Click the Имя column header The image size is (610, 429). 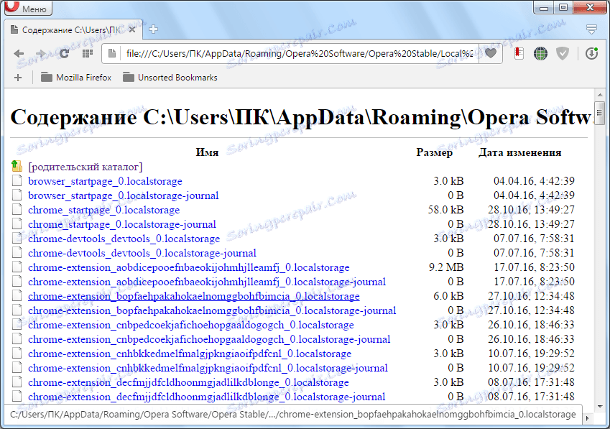207,152
